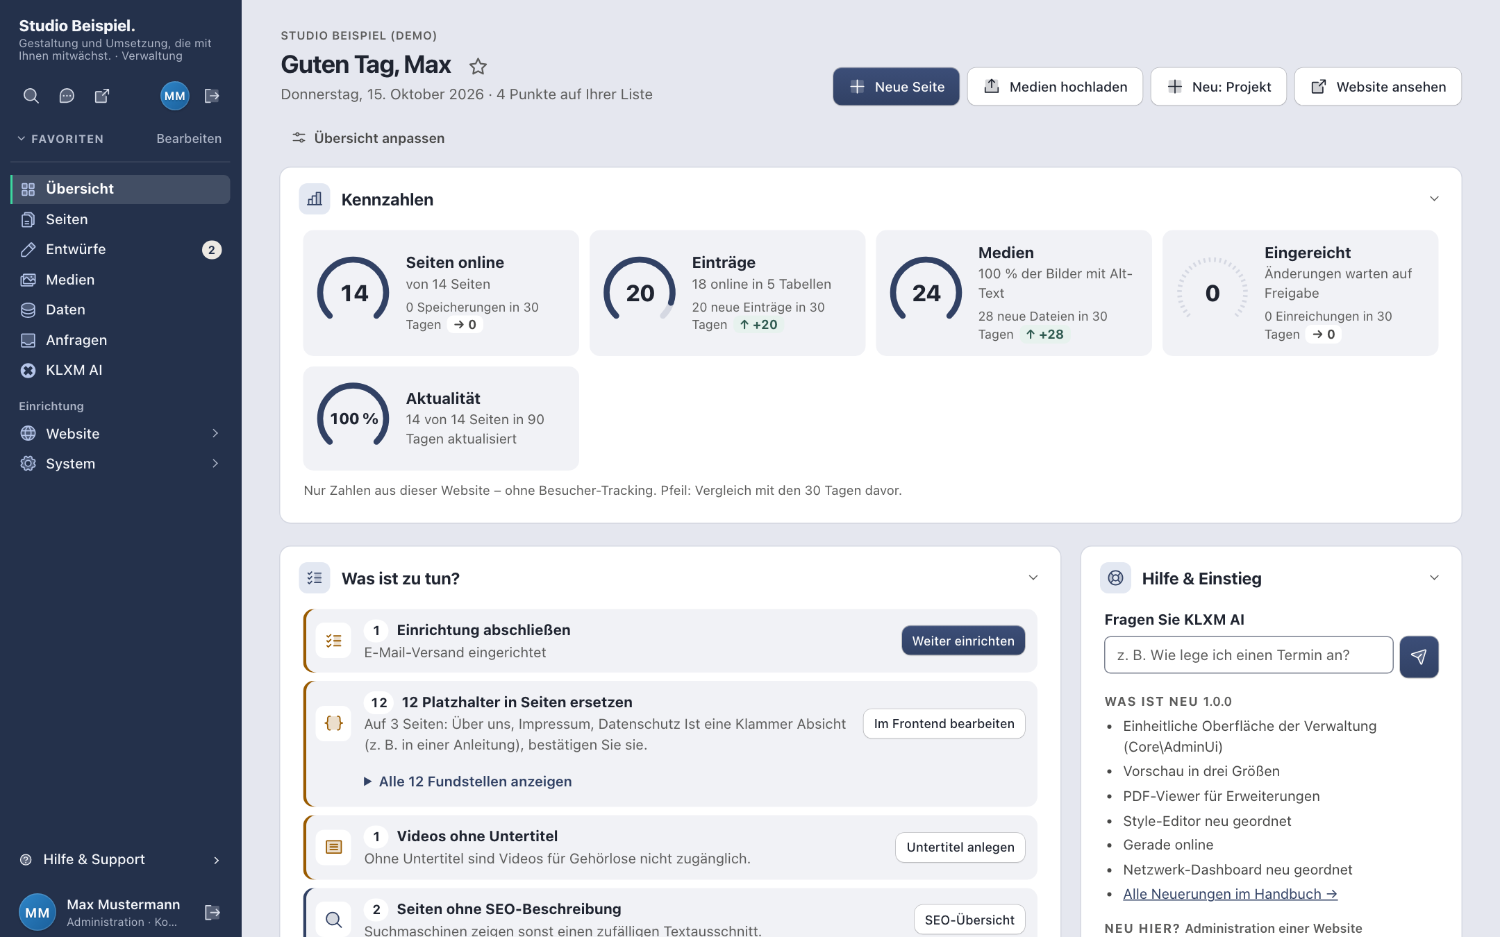
Task: Open KLXM AI in sidebar
Action: [121, 370]
